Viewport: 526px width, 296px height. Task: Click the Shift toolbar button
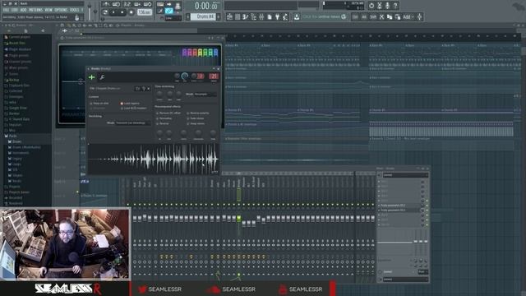tap(373, 16)
